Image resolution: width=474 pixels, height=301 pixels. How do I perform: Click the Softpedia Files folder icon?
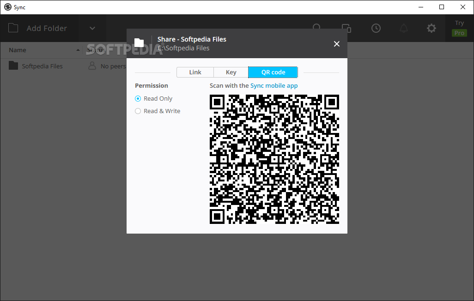point(13,65)
